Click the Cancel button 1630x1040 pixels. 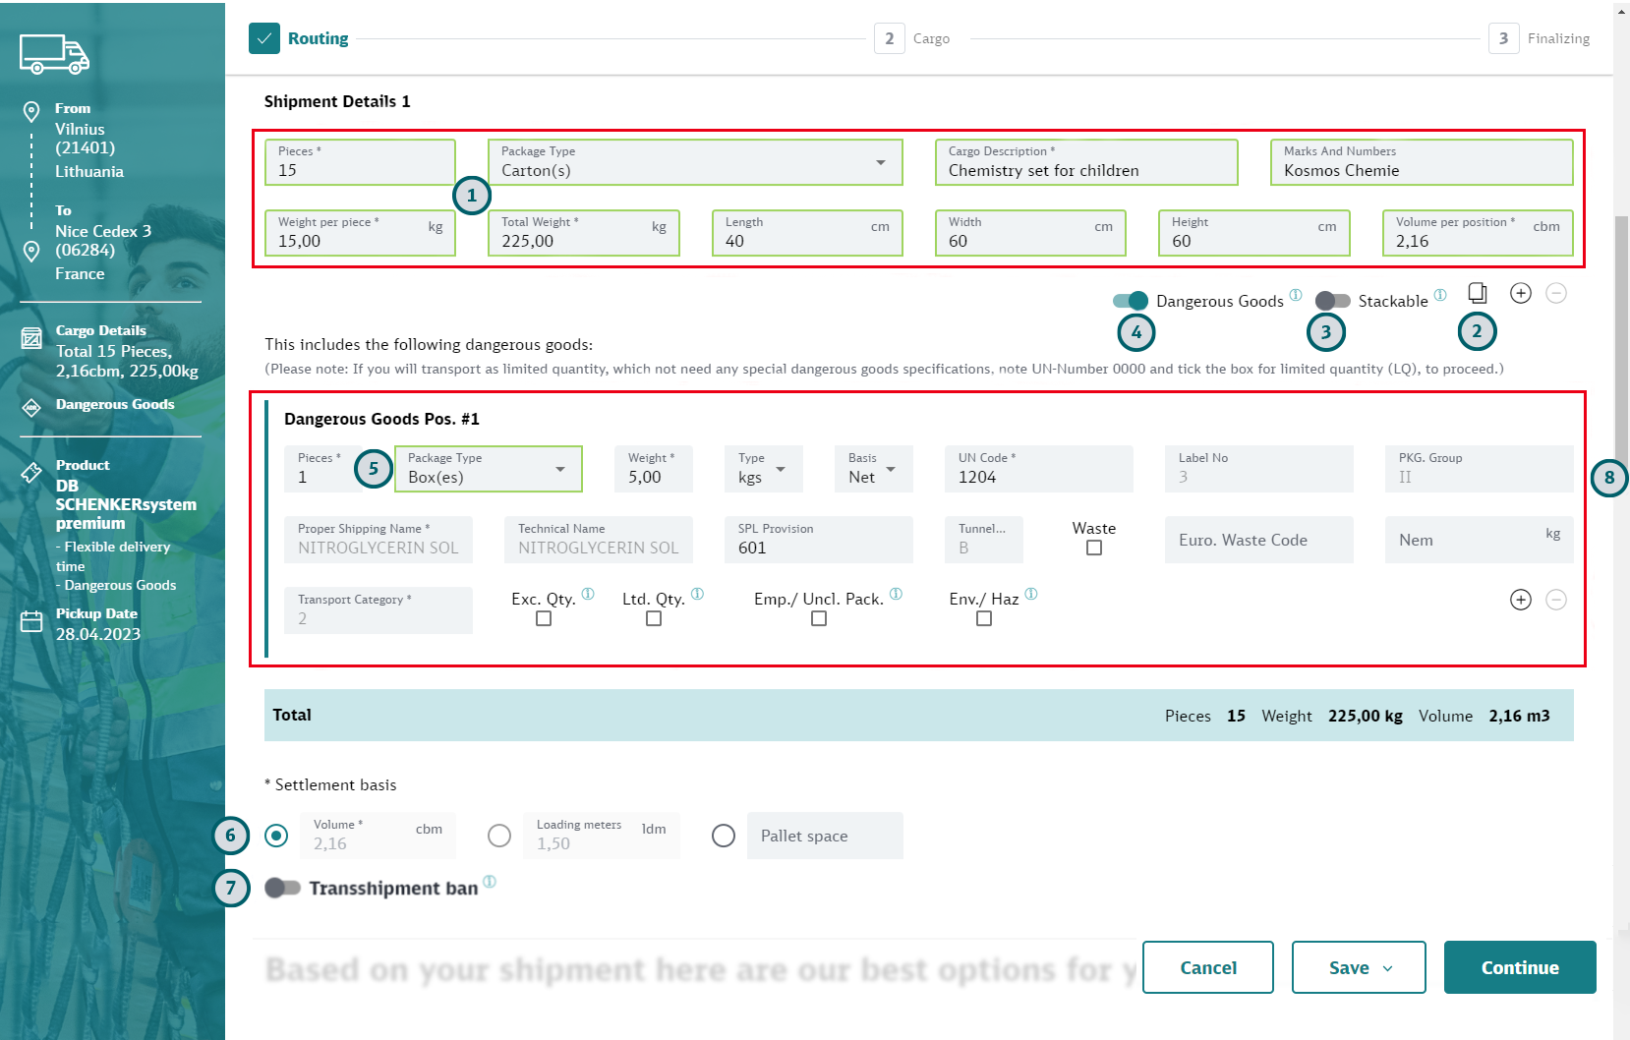1207,967
